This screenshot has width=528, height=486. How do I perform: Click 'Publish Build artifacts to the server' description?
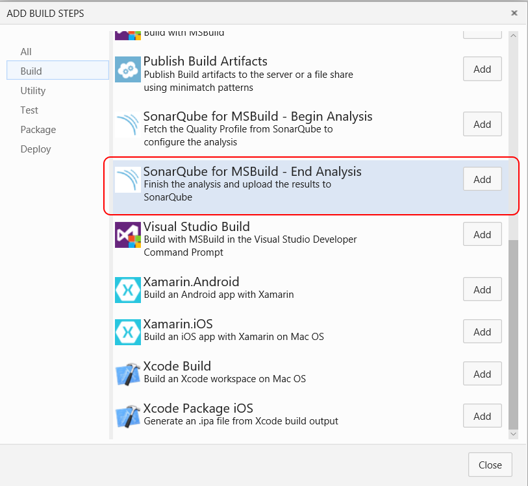(249, 81)
